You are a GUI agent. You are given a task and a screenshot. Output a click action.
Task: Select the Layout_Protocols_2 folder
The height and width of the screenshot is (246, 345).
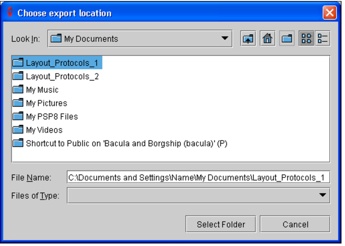[x=62, y=77]
